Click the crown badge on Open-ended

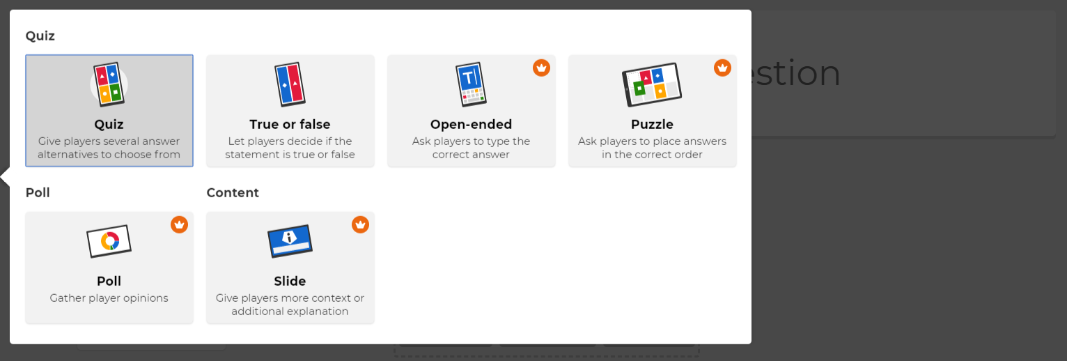541,68
